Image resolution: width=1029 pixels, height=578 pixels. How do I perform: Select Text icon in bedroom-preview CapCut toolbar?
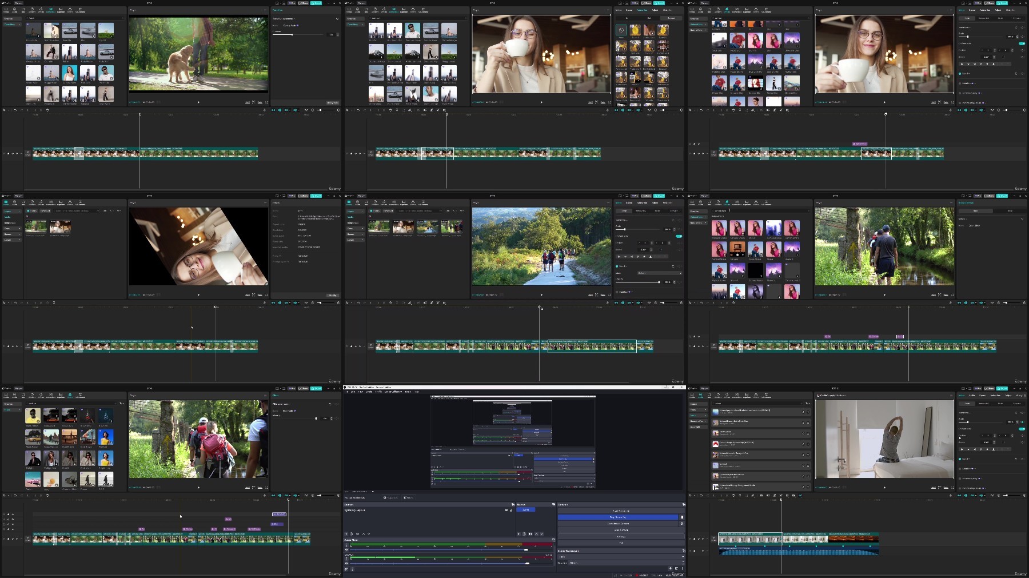point(709,395)
